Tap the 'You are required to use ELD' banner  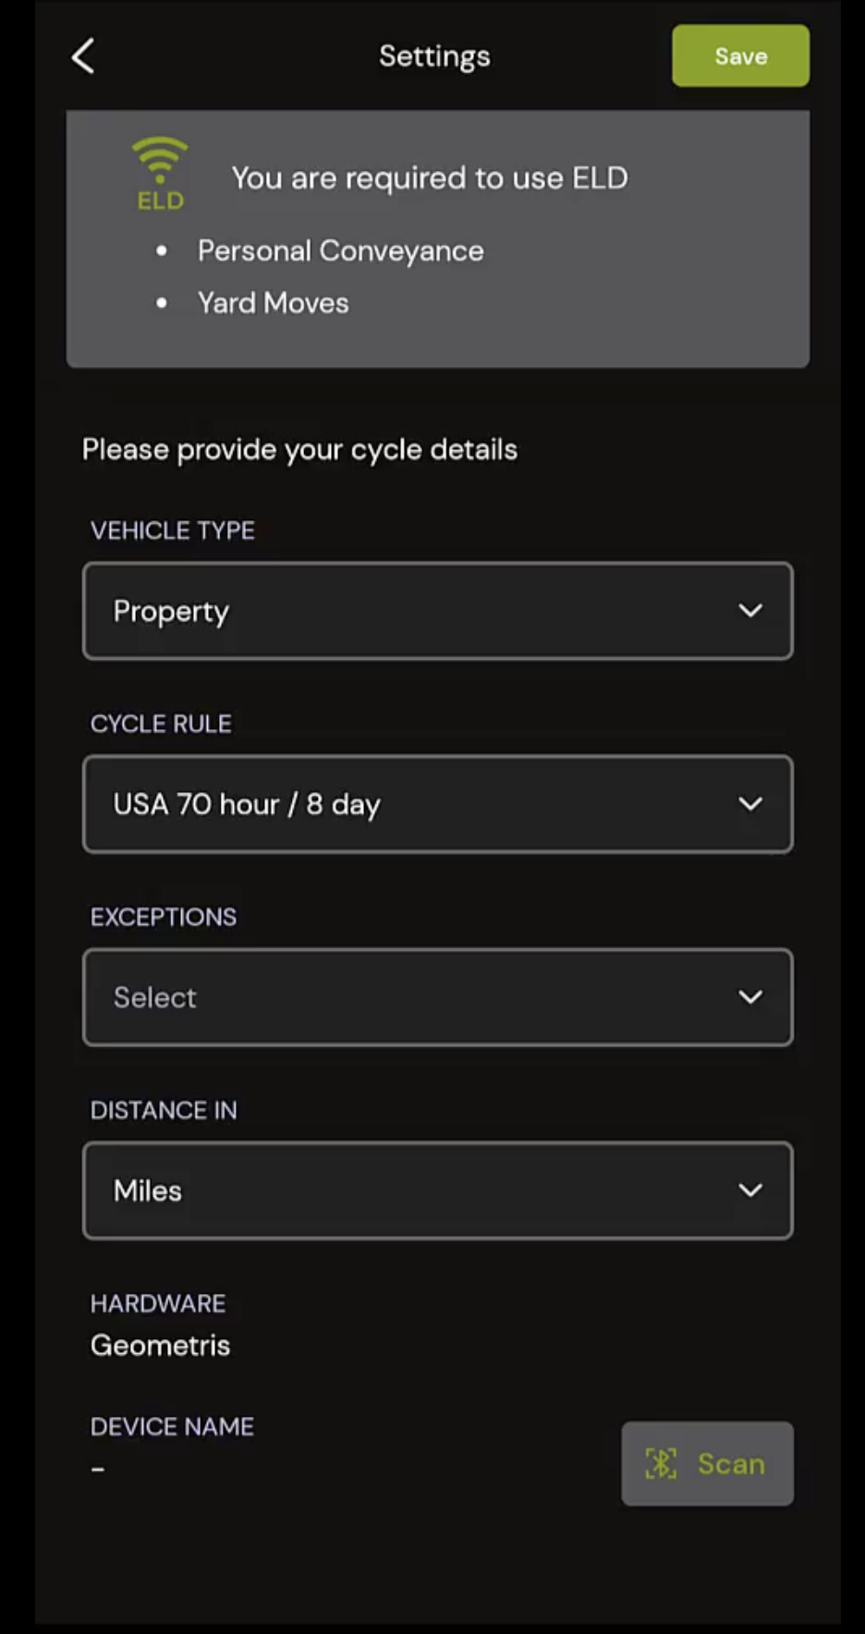(431, 177)
